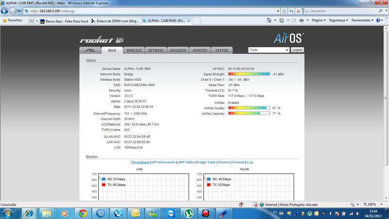
Task: Click the Home page icon
Action: (269, 20)
